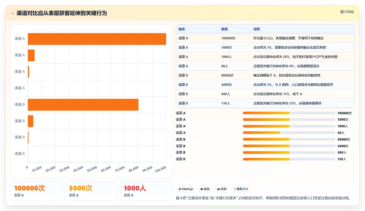This screenshot has height=211, width=365.
Task: Click the 进度 chip
Action: point(222,189)
